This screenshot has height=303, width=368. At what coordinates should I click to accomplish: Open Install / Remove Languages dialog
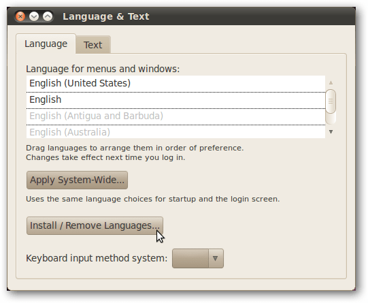pyautogui.click(x=95, y=225)
